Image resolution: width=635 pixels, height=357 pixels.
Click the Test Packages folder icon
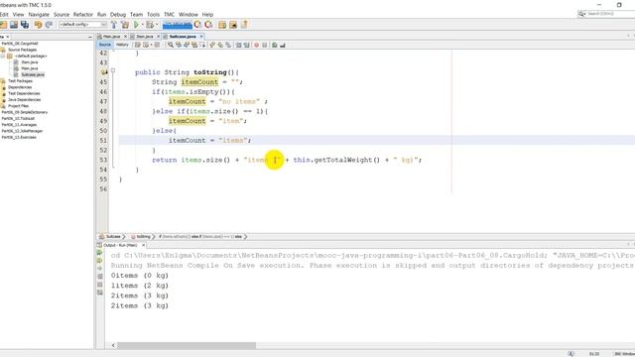point(3,81)
